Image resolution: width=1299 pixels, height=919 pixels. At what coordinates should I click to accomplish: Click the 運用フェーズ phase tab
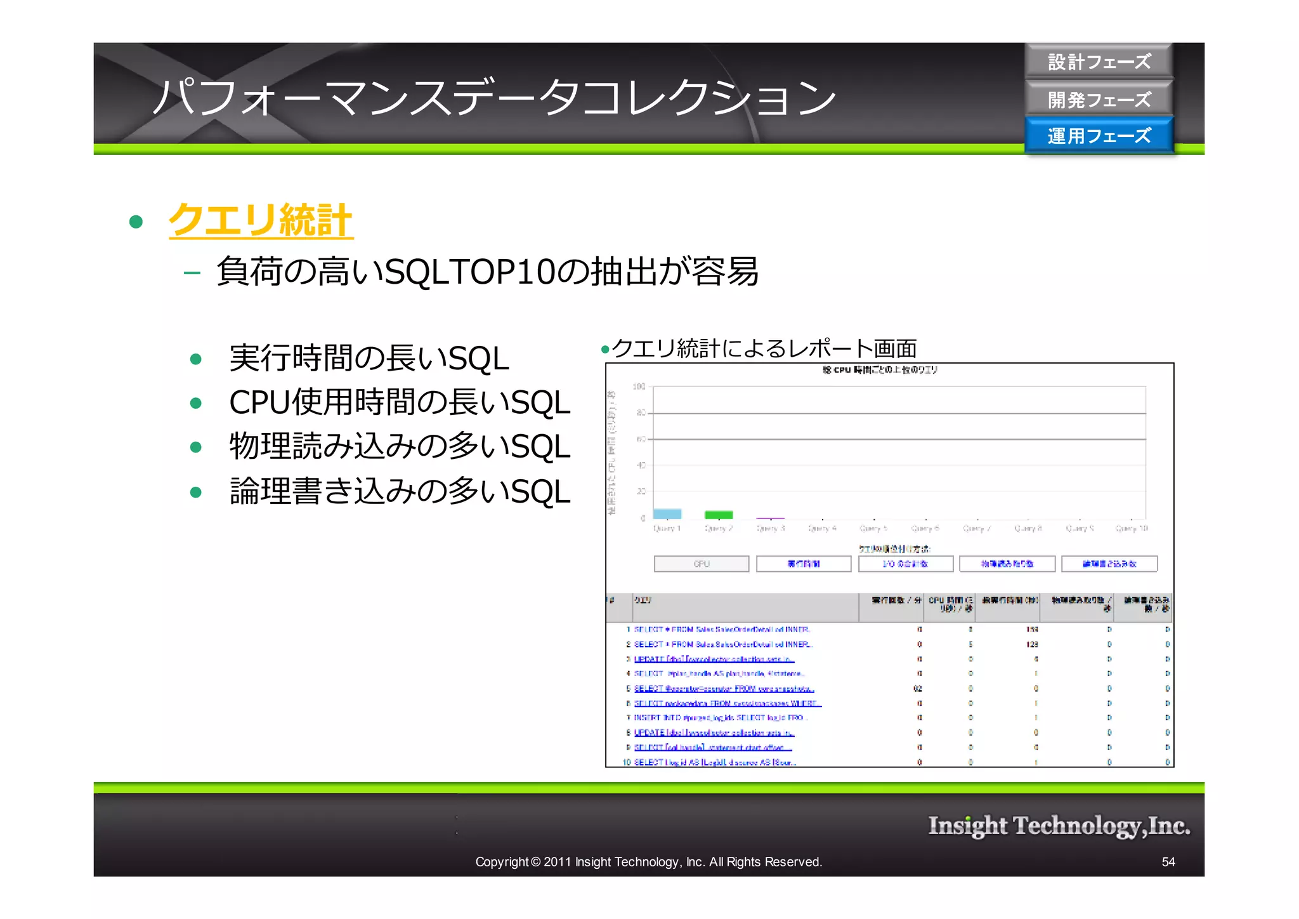coord(1099,135)
